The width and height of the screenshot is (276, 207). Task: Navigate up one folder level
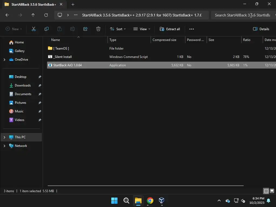tap(33, 15)
